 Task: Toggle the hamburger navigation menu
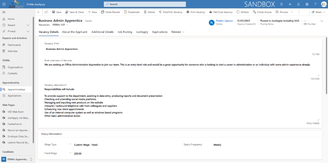pos(4,12)
